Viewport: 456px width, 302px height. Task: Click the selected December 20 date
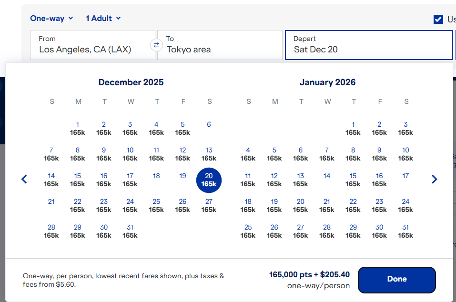tap(209, 180)
